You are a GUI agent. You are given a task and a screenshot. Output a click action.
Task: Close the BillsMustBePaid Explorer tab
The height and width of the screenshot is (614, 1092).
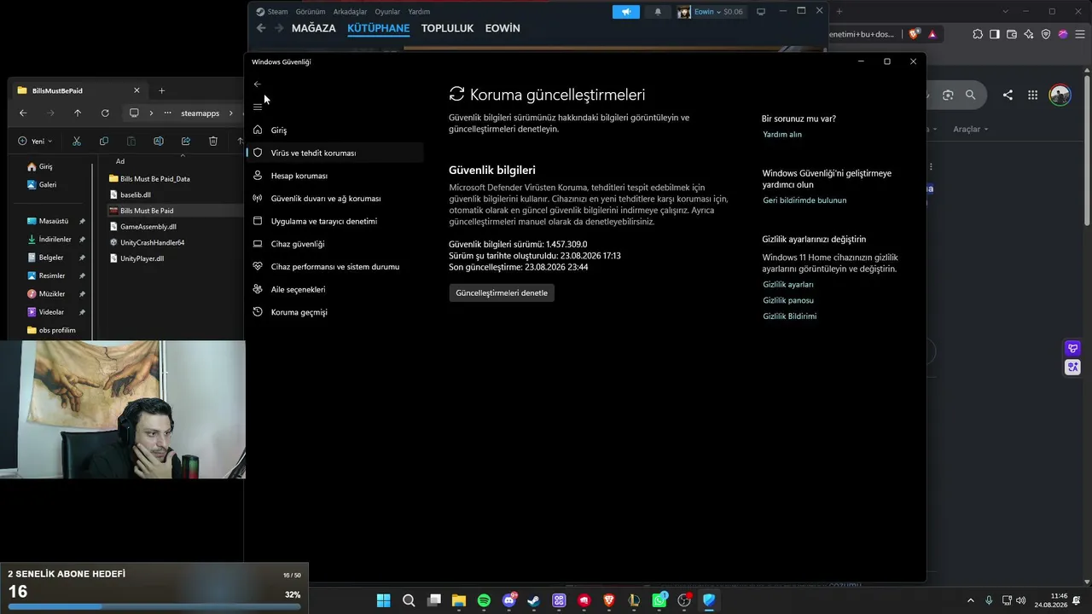click(136, 90)
